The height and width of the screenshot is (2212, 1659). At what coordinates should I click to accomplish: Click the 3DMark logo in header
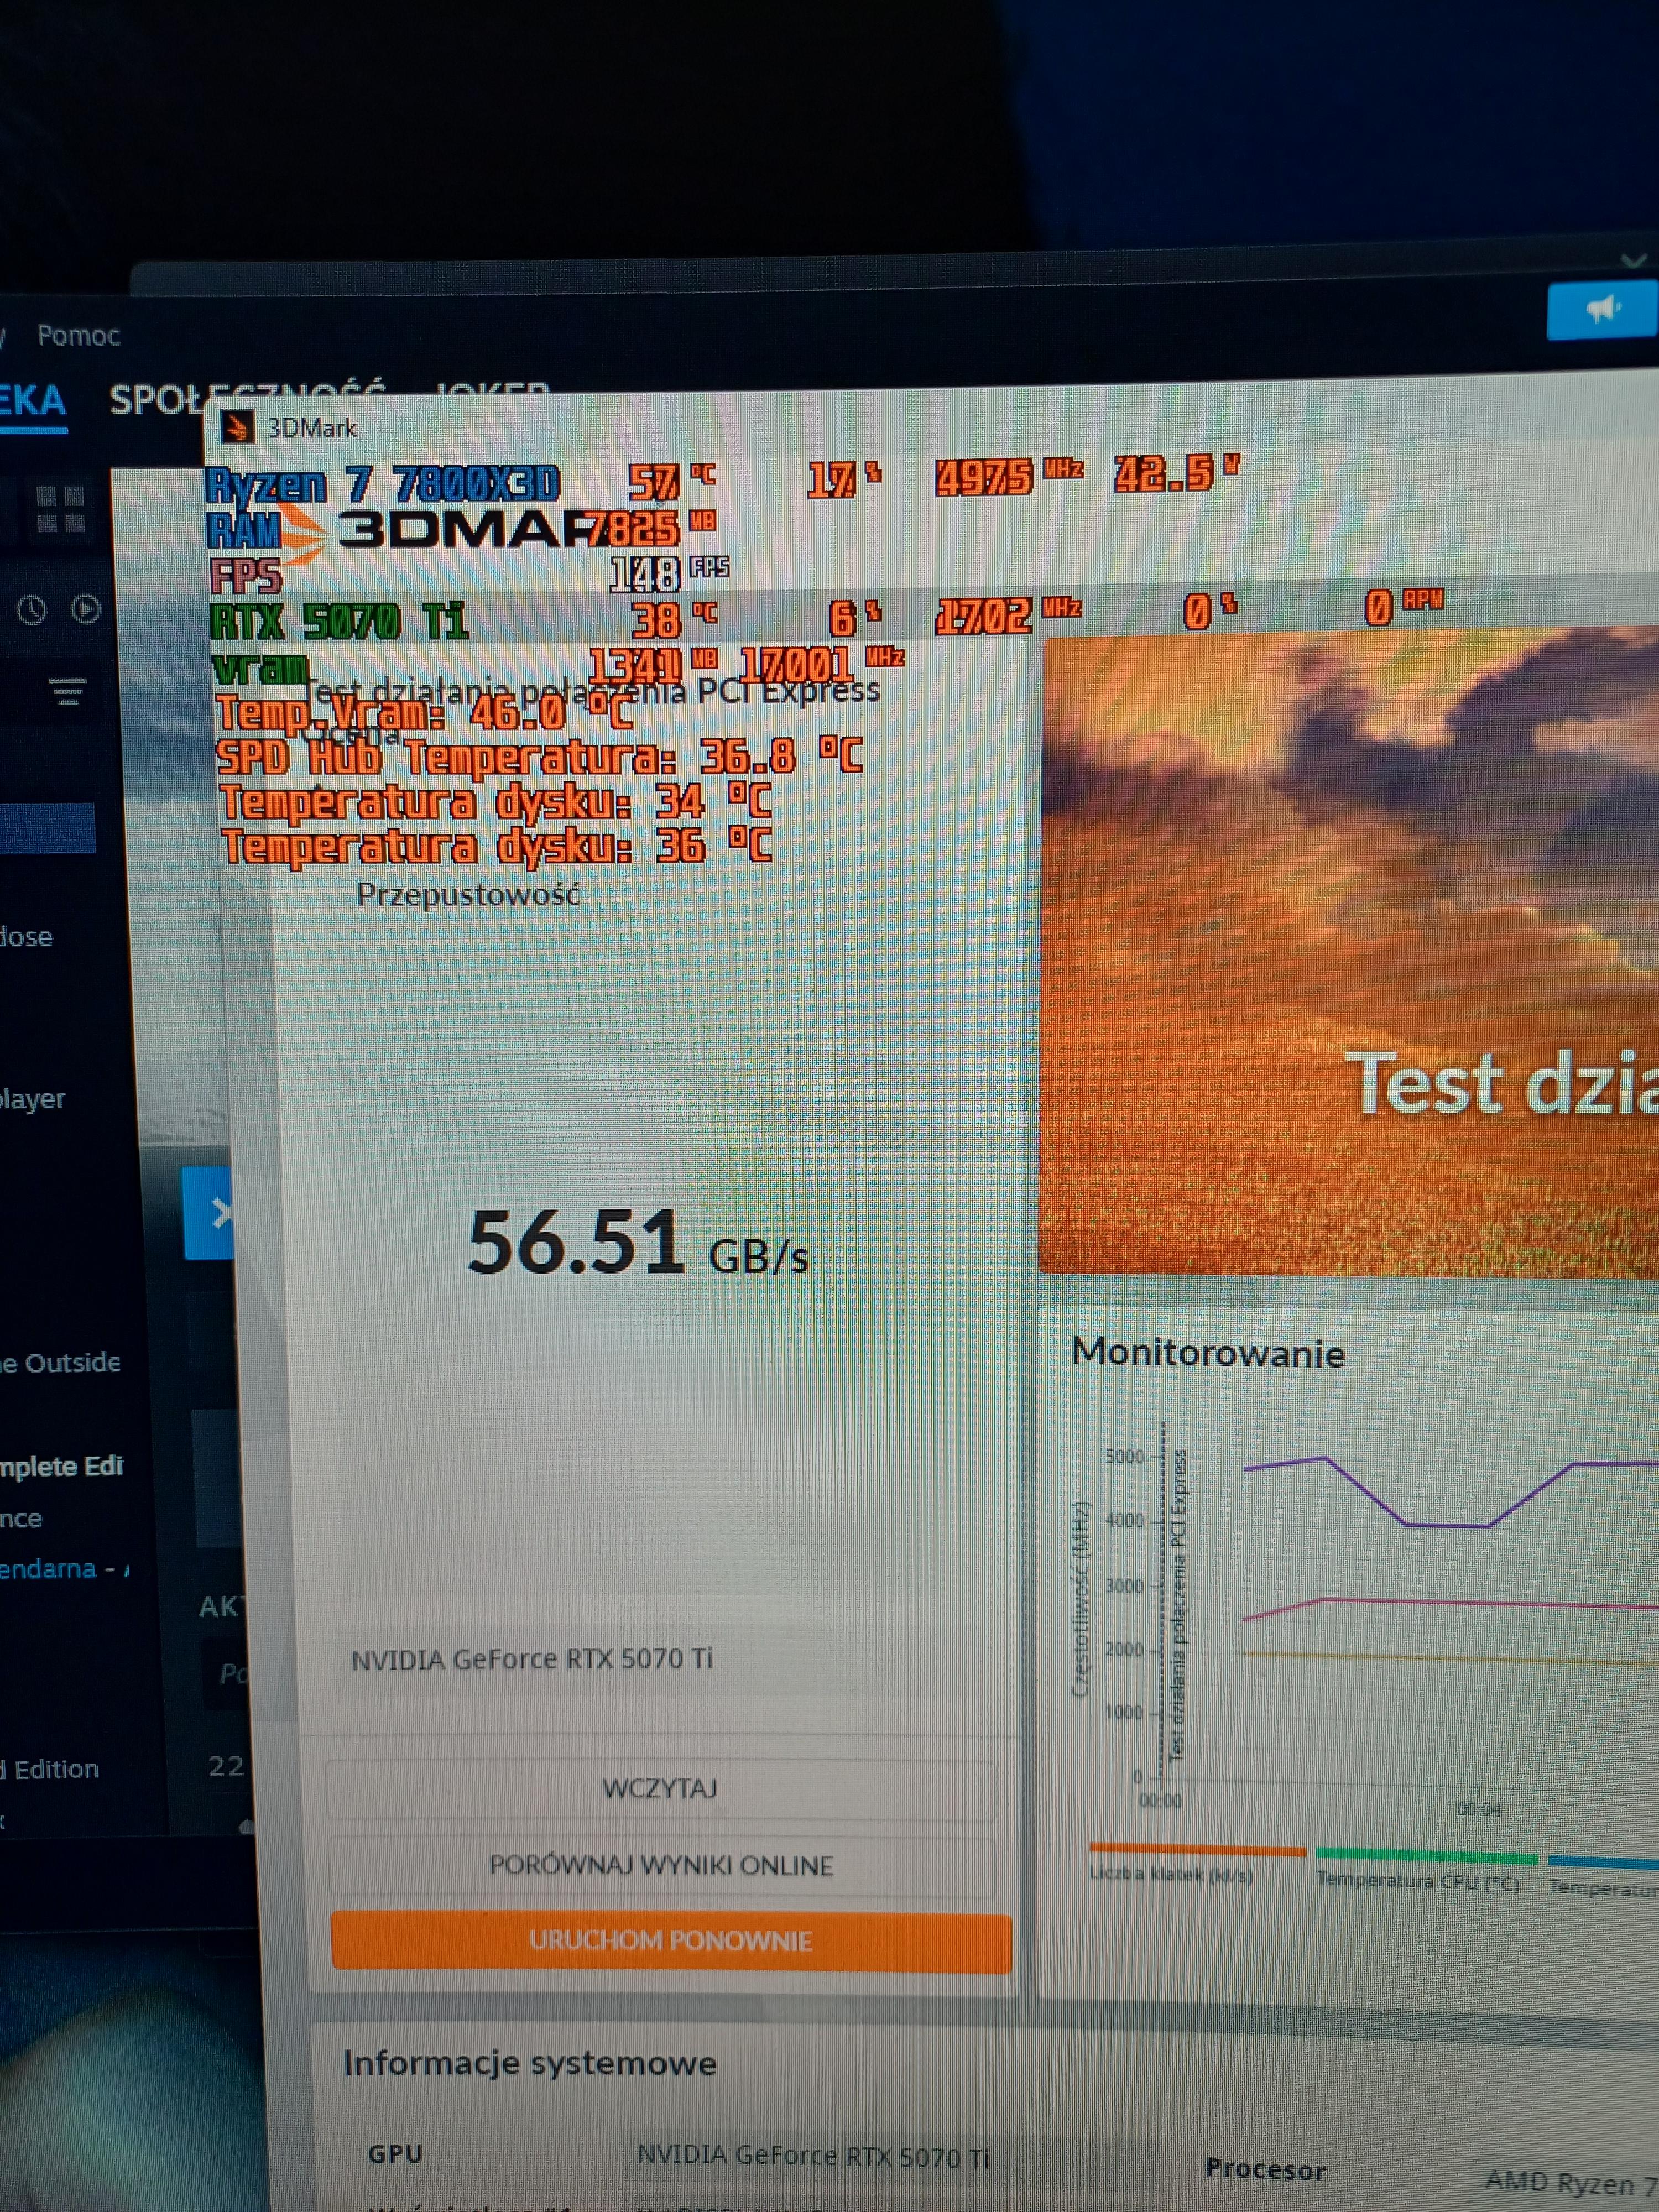click(440, 530)
